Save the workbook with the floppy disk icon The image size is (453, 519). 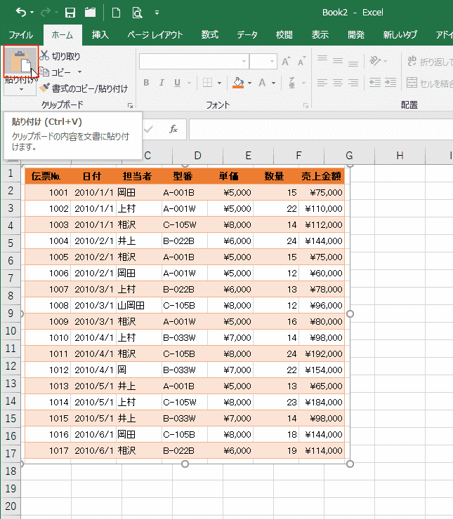70,13
